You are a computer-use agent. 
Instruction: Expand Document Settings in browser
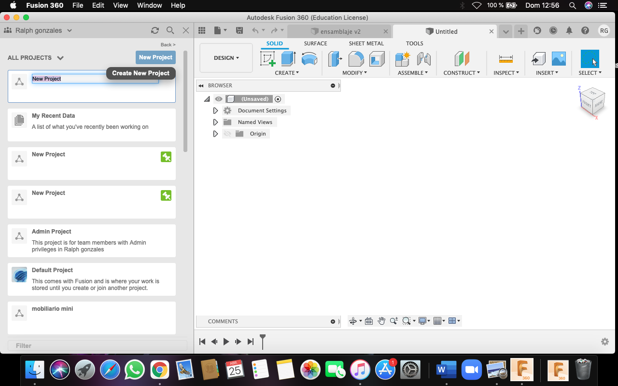(x=216, y=110)
